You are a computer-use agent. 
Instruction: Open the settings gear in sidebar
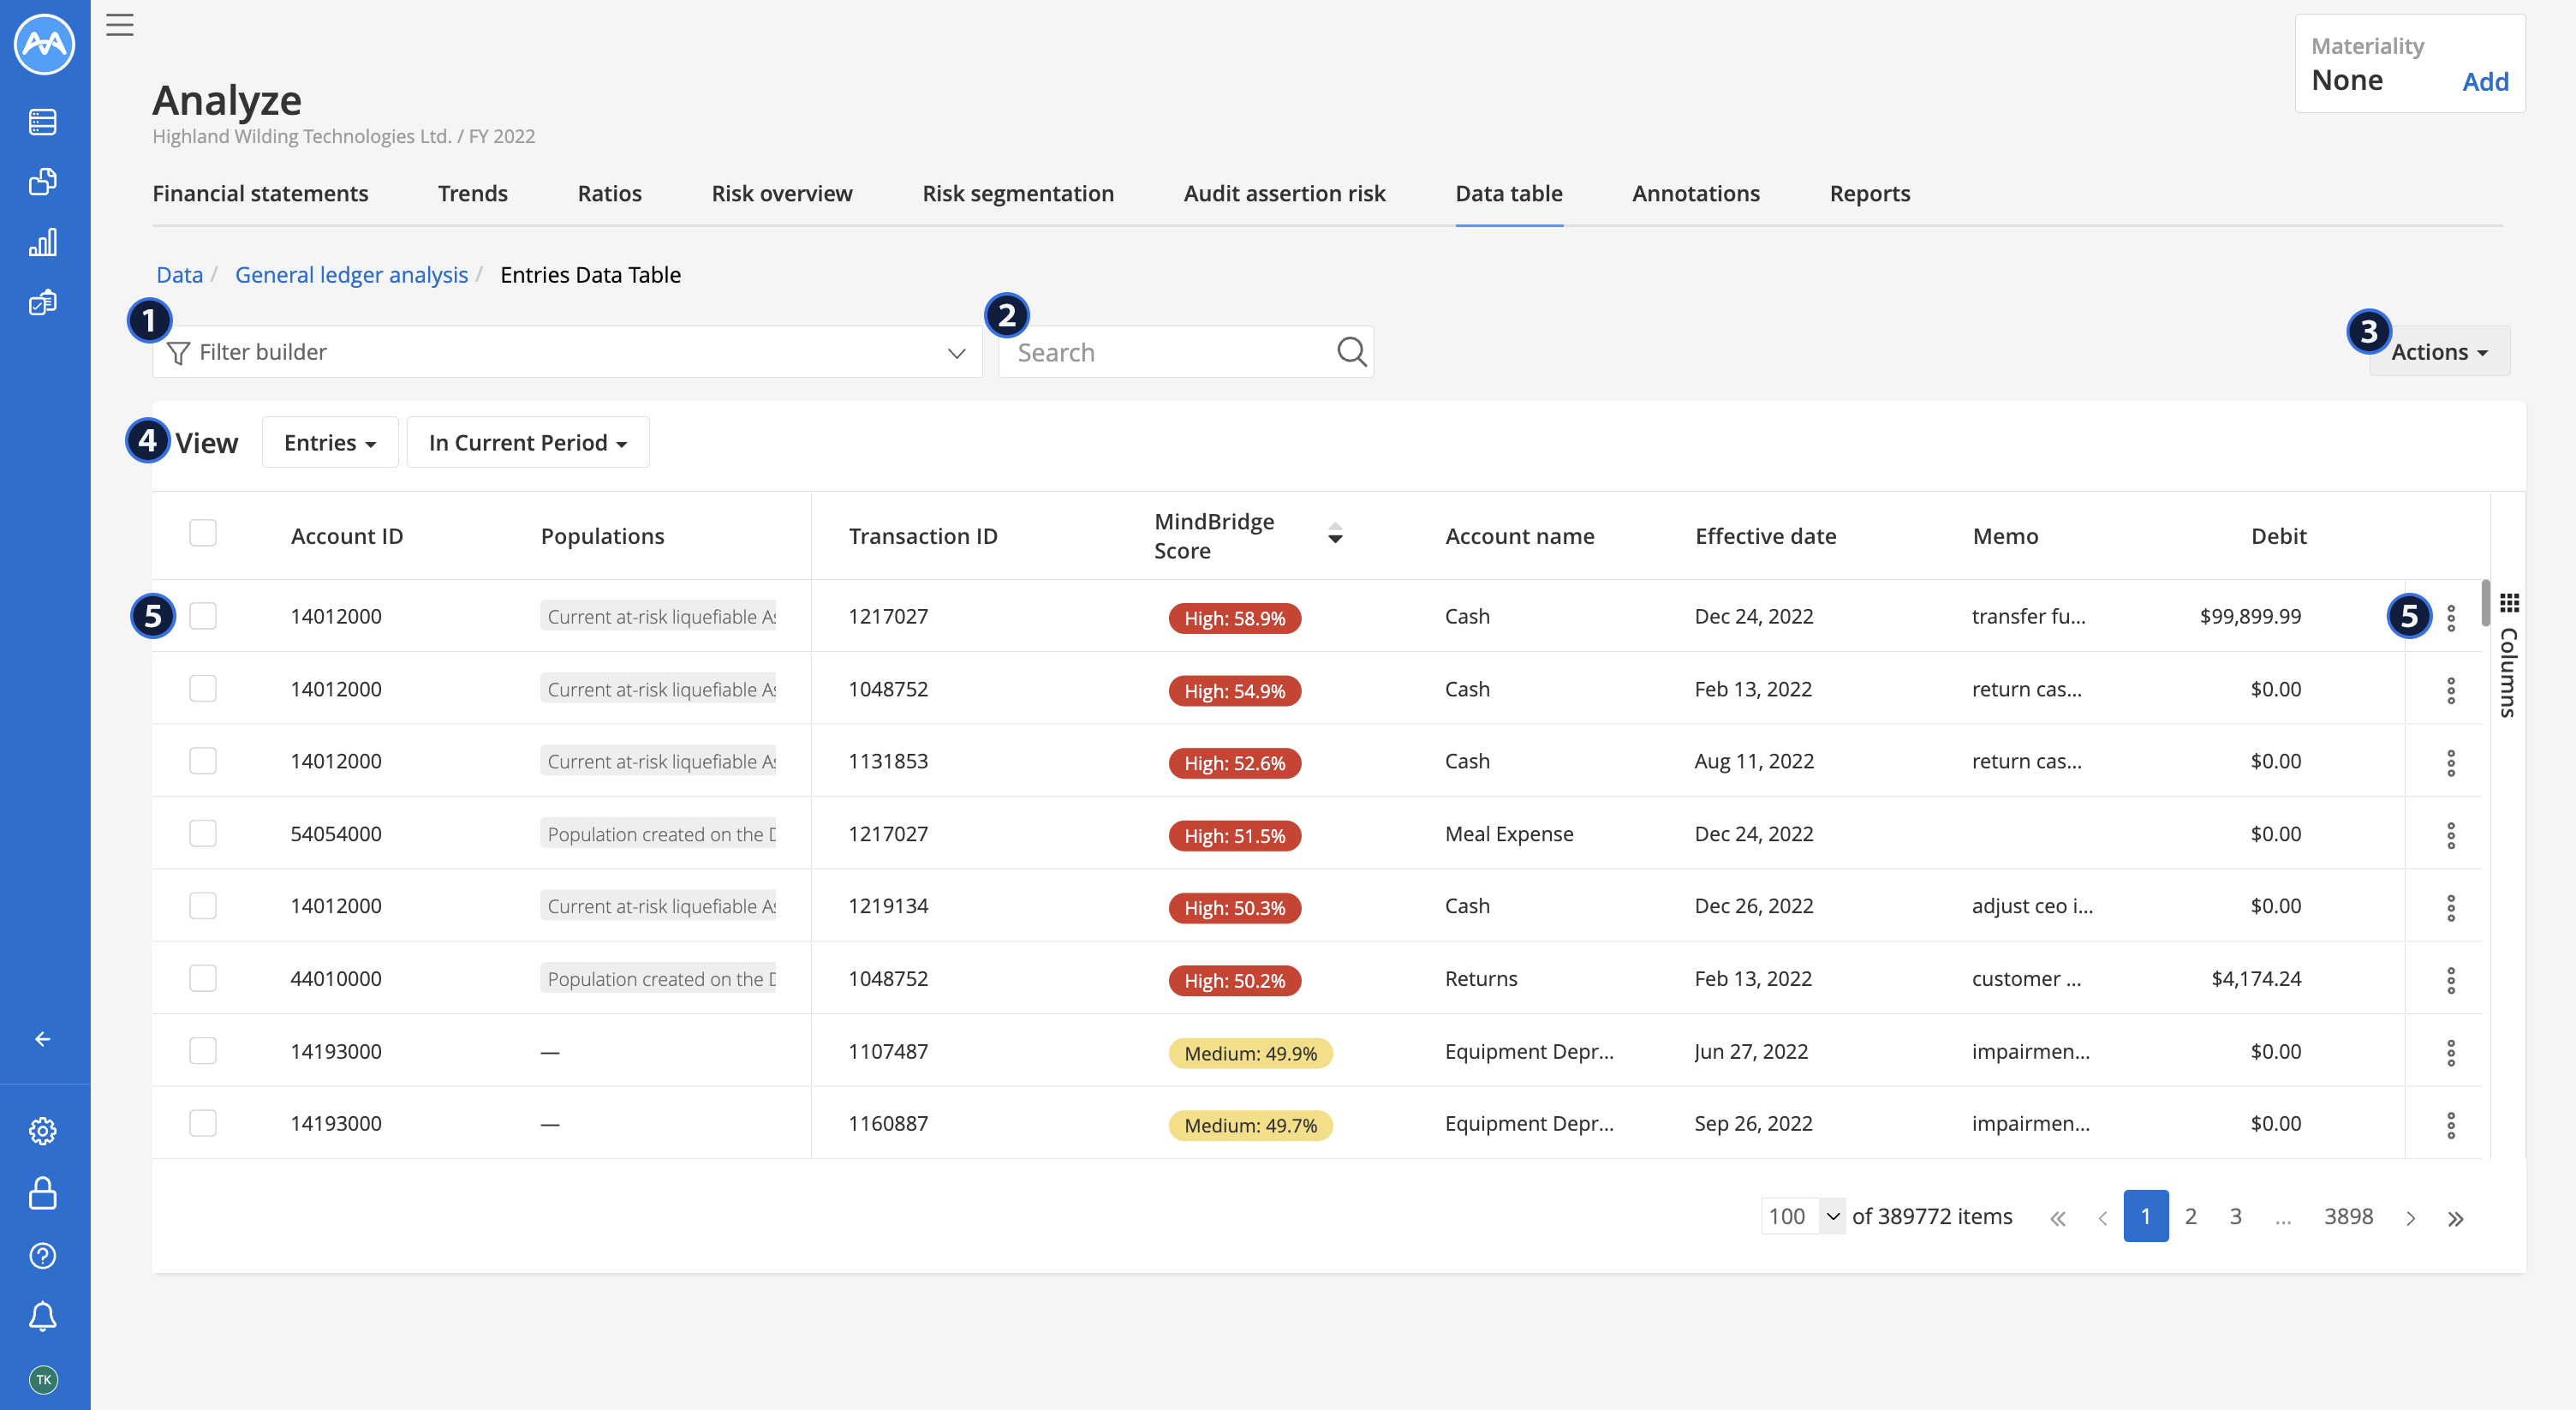click(43, 1131)
